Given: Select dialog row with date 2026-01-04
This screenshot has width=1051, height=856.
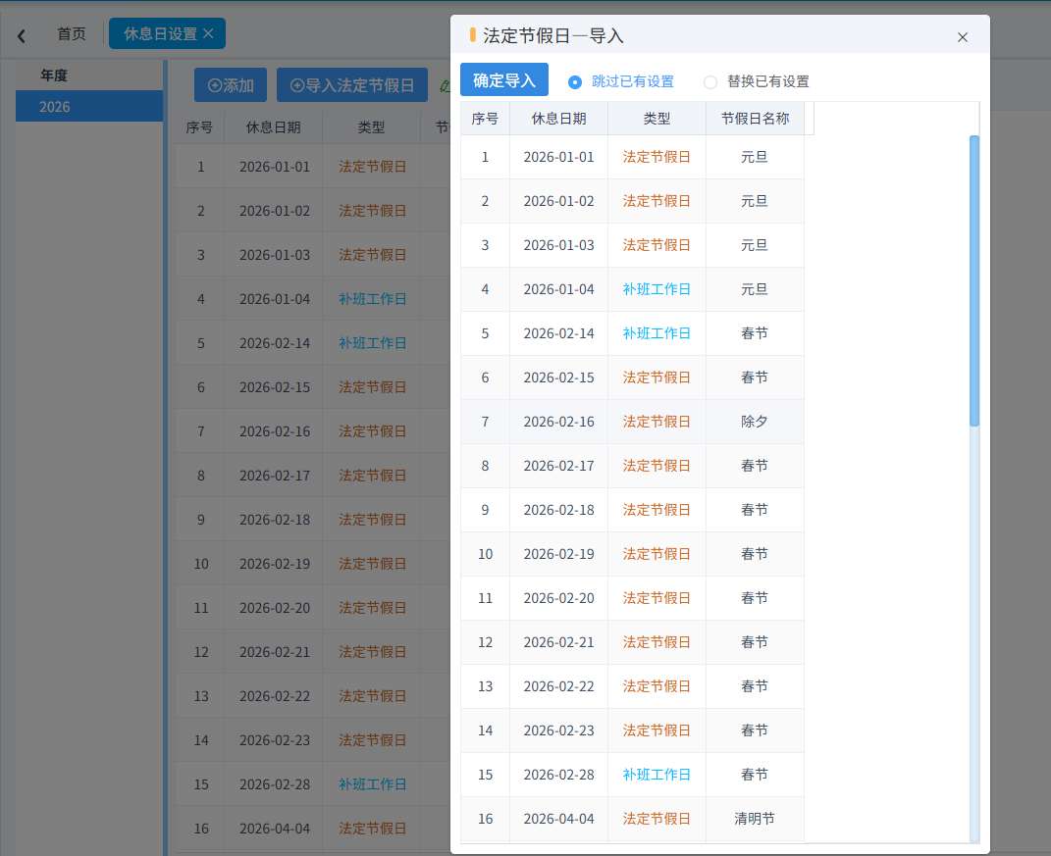Looking at the screenshot, I should coord(632,289).
